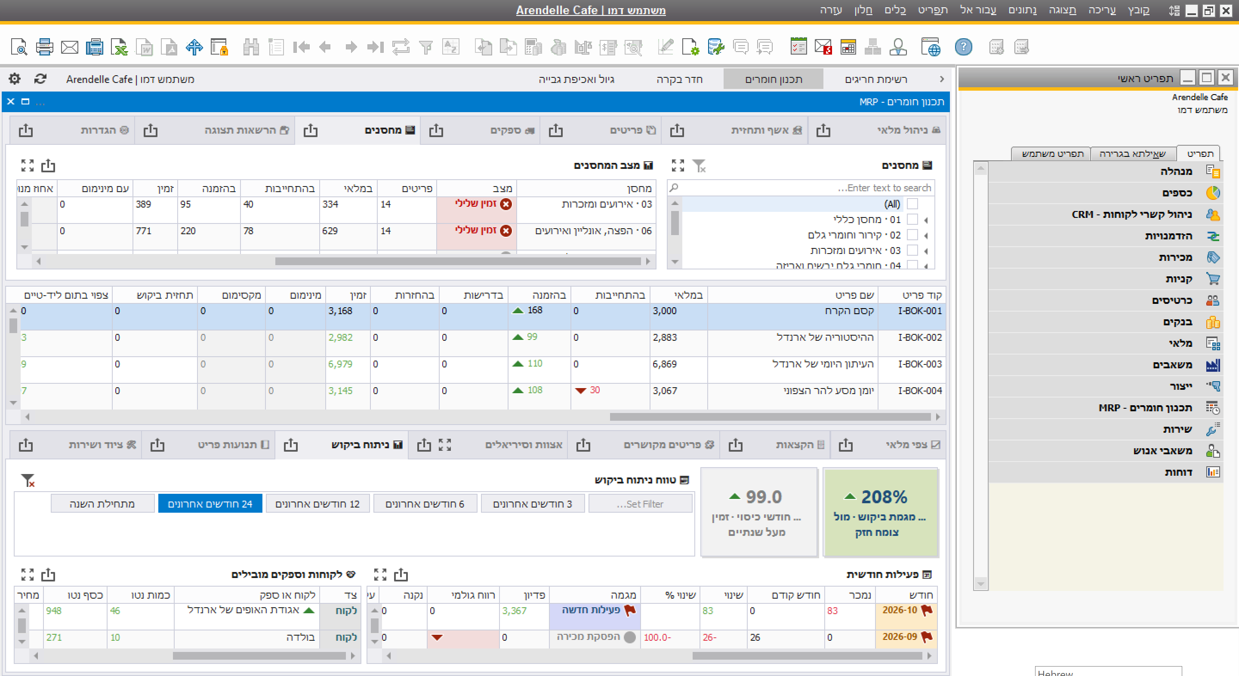The width and height of the screenshot is (1239, 676).
Task: Open the כלים menu
Action: [895, 10]
